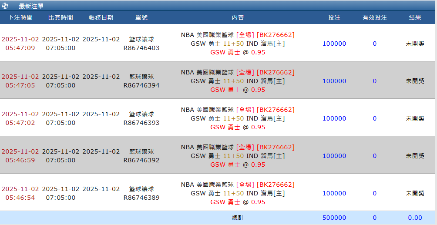The height and width of the screenshot is (225, 437).
Task: Click total result 0.00
Action: coord(415,218)
